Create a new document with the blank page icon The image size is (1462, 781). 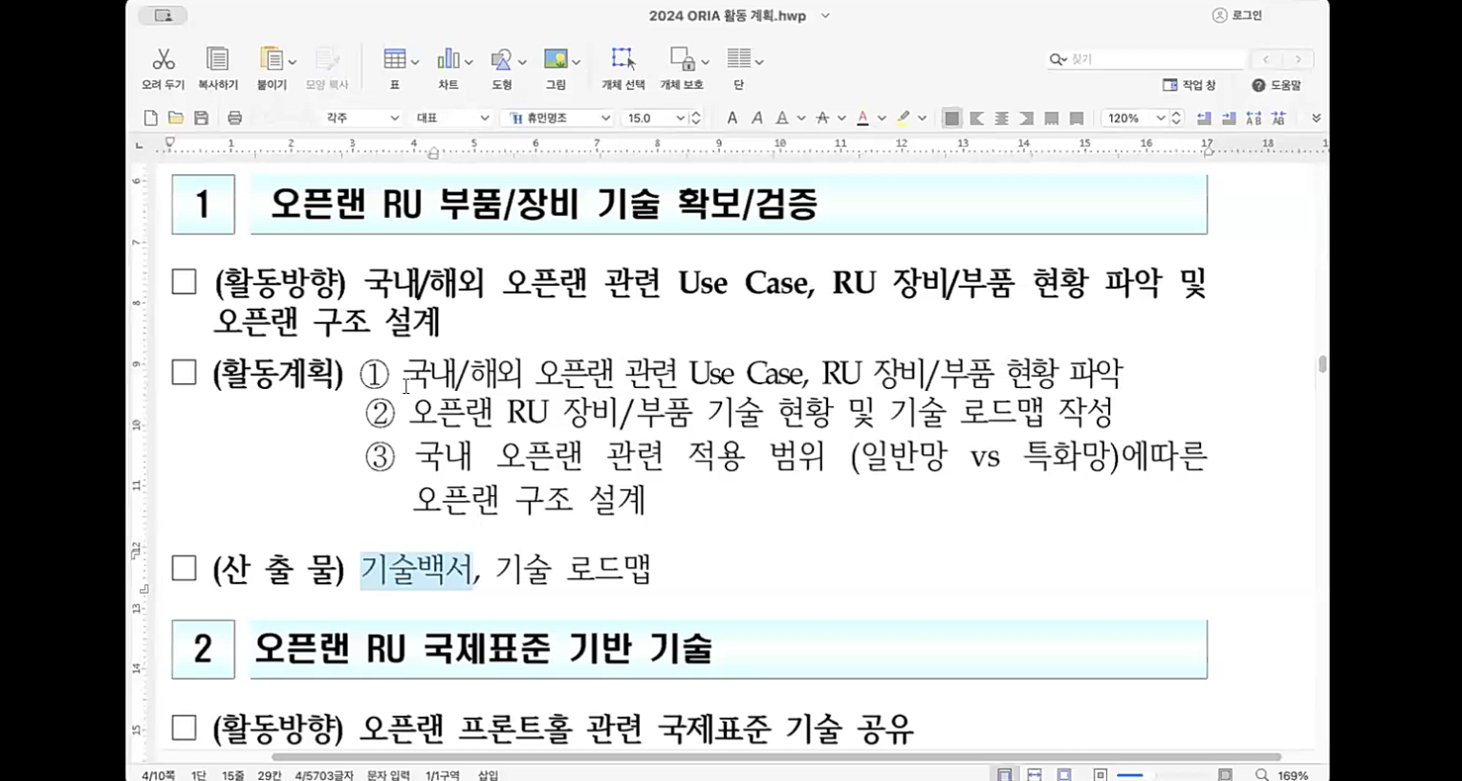[x=150, y=118]
